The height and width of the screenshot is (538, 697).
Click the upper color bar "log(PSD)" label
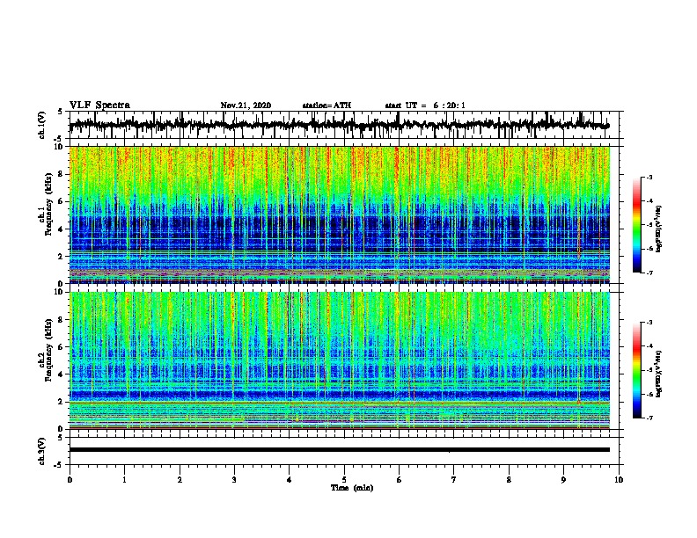659,229
